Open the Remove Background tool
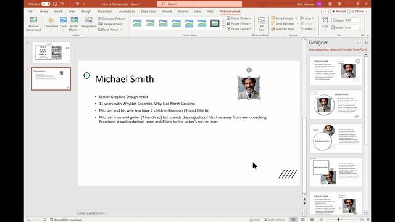This screenshot has width=395, height=222. click(33, 24)
